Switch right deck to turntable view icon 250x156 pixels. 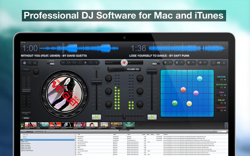(213, 63)
